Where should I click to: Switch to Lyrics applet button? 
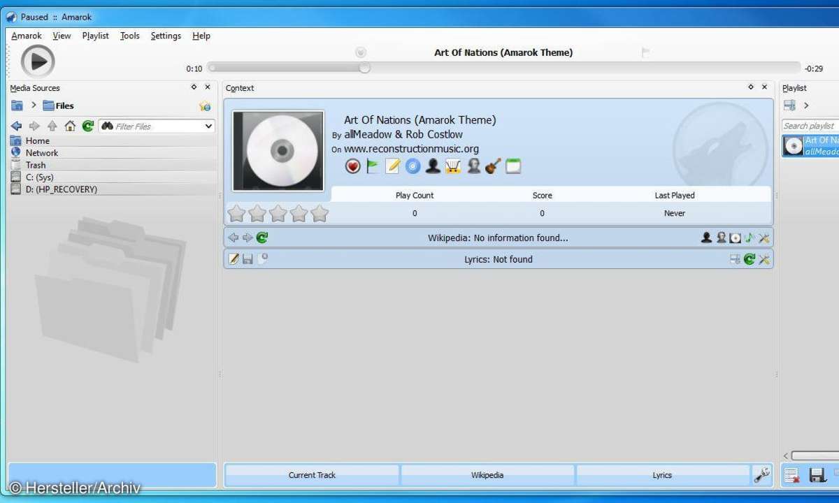[x=662, y=475]
